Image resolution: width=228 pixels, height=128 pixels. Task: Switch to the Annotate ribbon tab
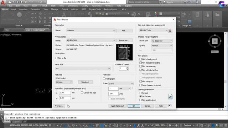pos(23,9)
